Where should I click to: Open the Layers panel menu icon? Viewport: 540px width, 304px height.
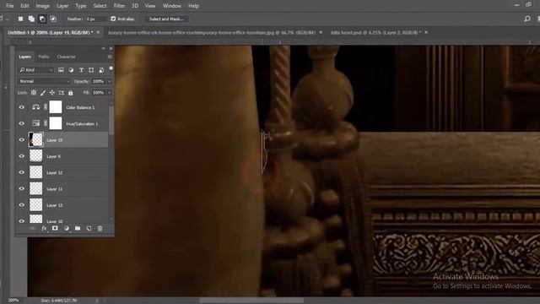(x=110, y=57)
